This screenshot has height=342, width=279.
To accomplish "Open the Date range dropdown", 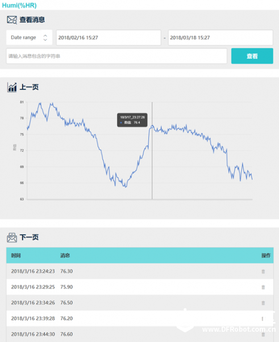I will (x=29, y=38).
